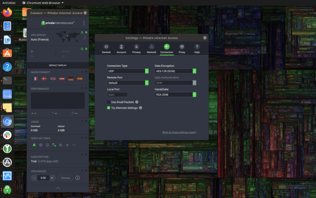The width and height of the screenshot is (316, 198).
Task: Switch to the Privacy settings tab
Action: (136, 48)
